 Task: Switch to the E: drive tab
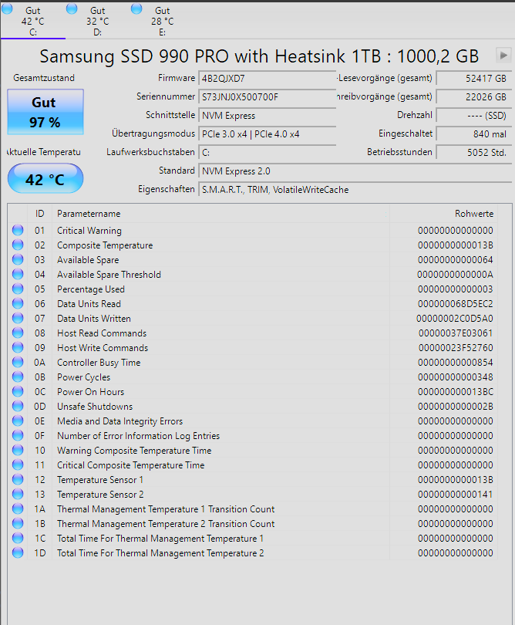coord(162,21)
